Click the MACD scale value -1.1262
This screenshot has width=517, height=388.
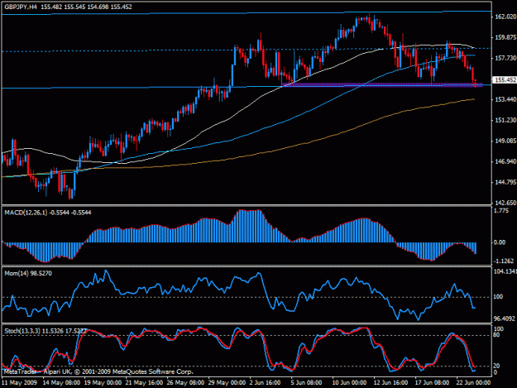[503, 261]
